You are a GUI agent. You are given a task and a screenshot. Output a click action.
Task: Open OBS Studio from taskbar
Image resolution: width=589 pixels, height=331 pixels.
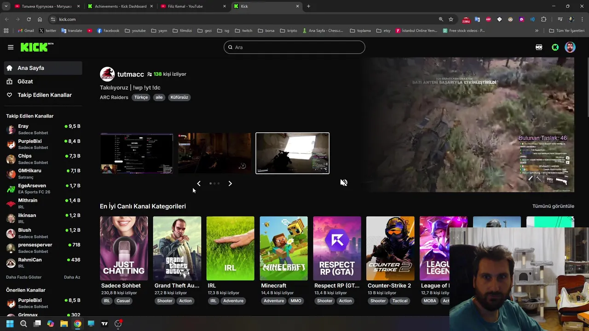tap(118, 324)
